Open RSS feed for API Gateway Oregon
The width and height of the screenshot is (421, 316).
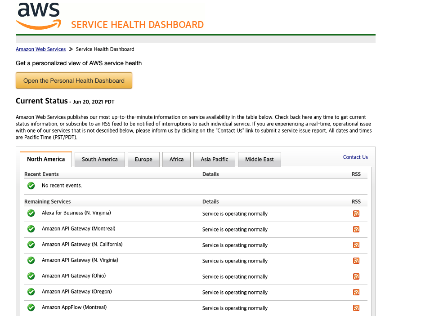tap(356, 292)
